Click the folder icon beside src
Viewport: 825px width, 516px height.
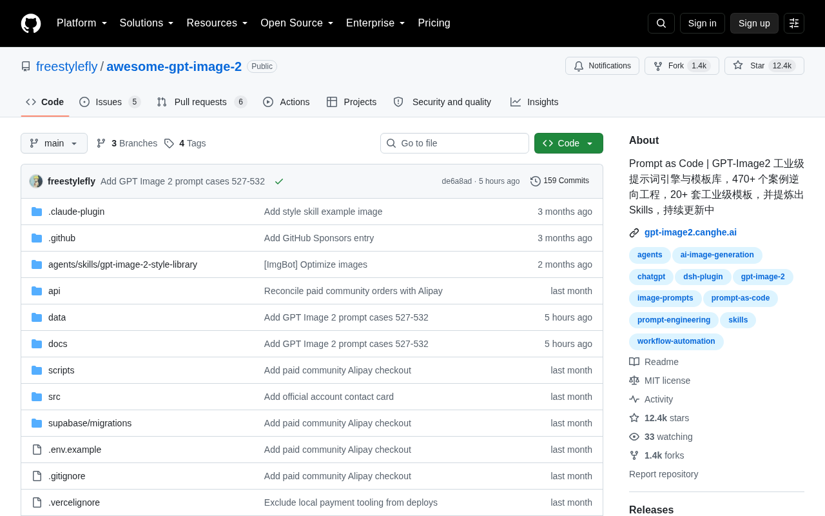point(37,397)
